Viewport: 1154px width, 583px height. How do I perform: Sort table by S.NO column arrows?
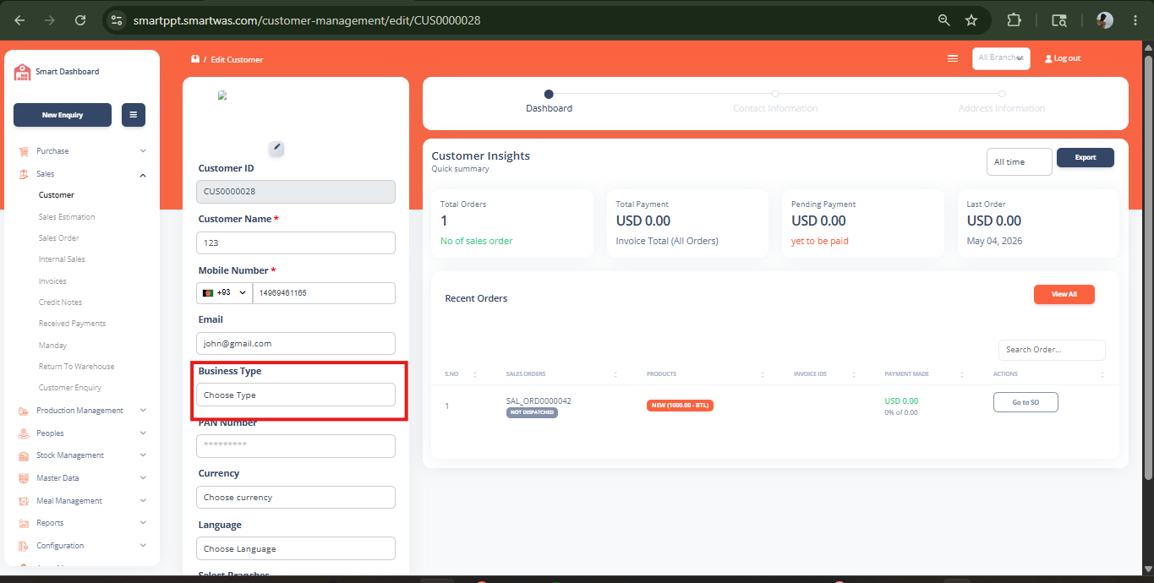pos(475,374)
